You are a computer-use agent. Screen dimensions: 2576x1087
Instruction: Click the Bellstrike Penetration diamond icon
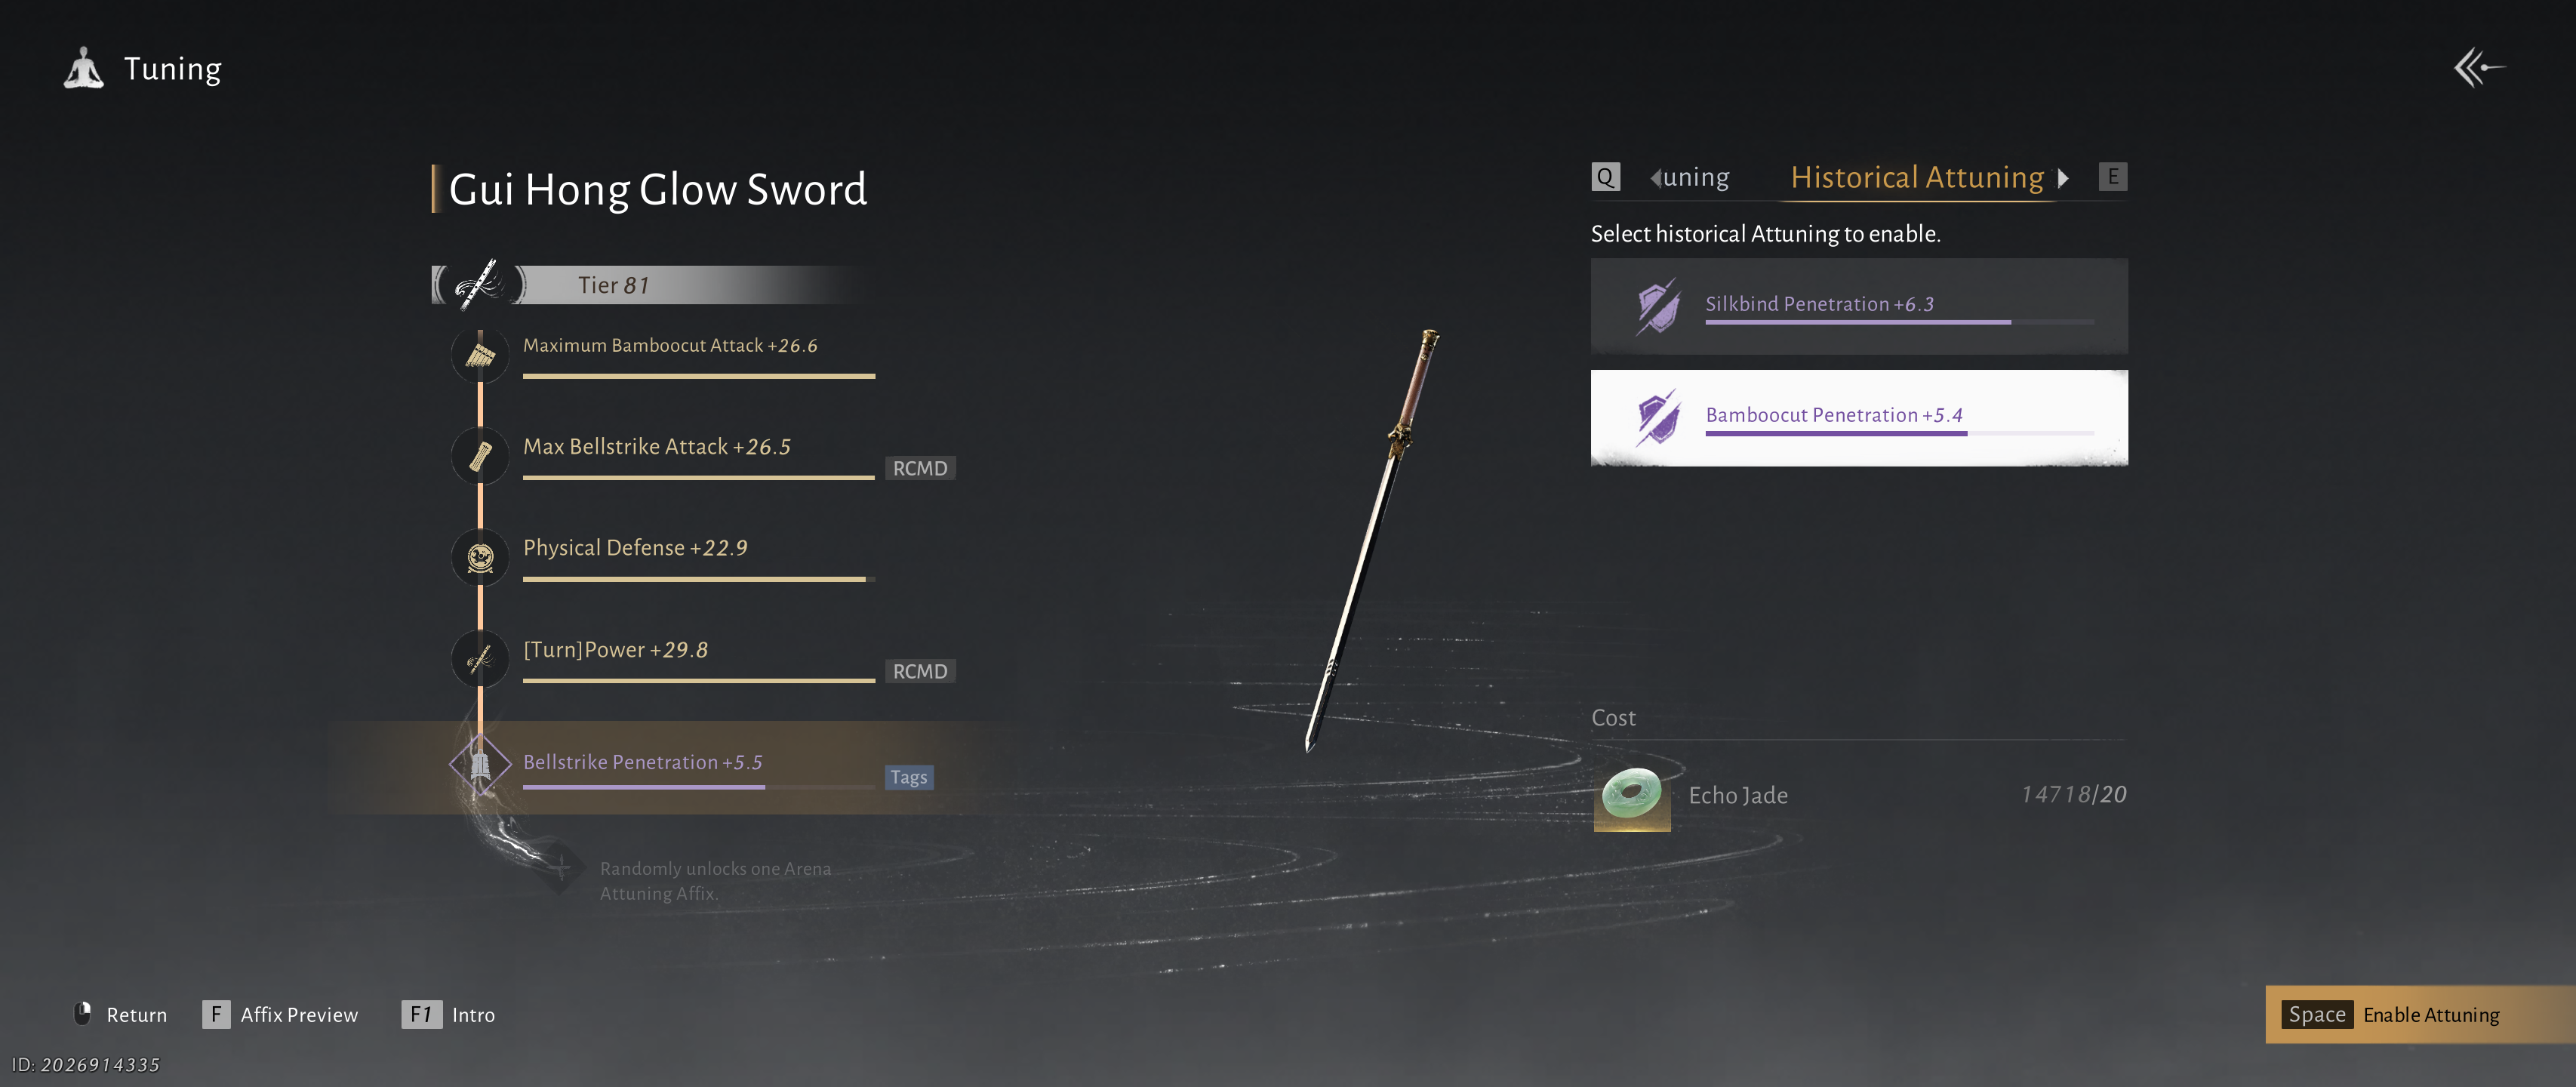click(x=480, y=765)
